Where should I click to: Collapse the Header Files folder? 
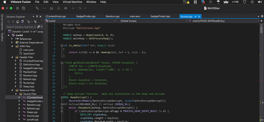[x=12, y=57]
